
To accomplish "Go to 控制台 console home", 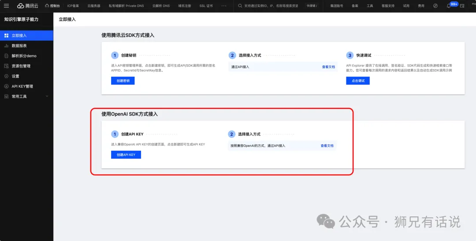I will click(52, 6).
